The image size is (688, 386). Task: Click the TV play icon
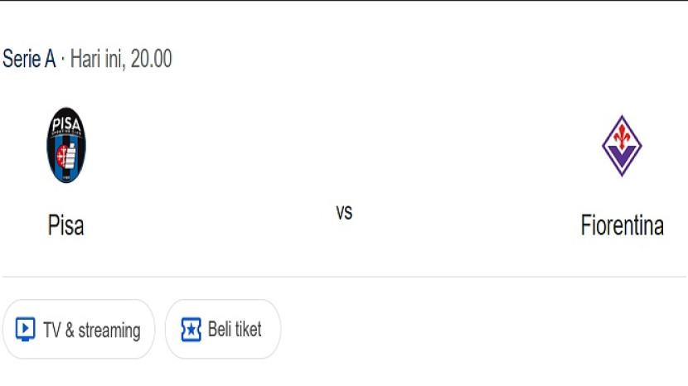[26, 330]
